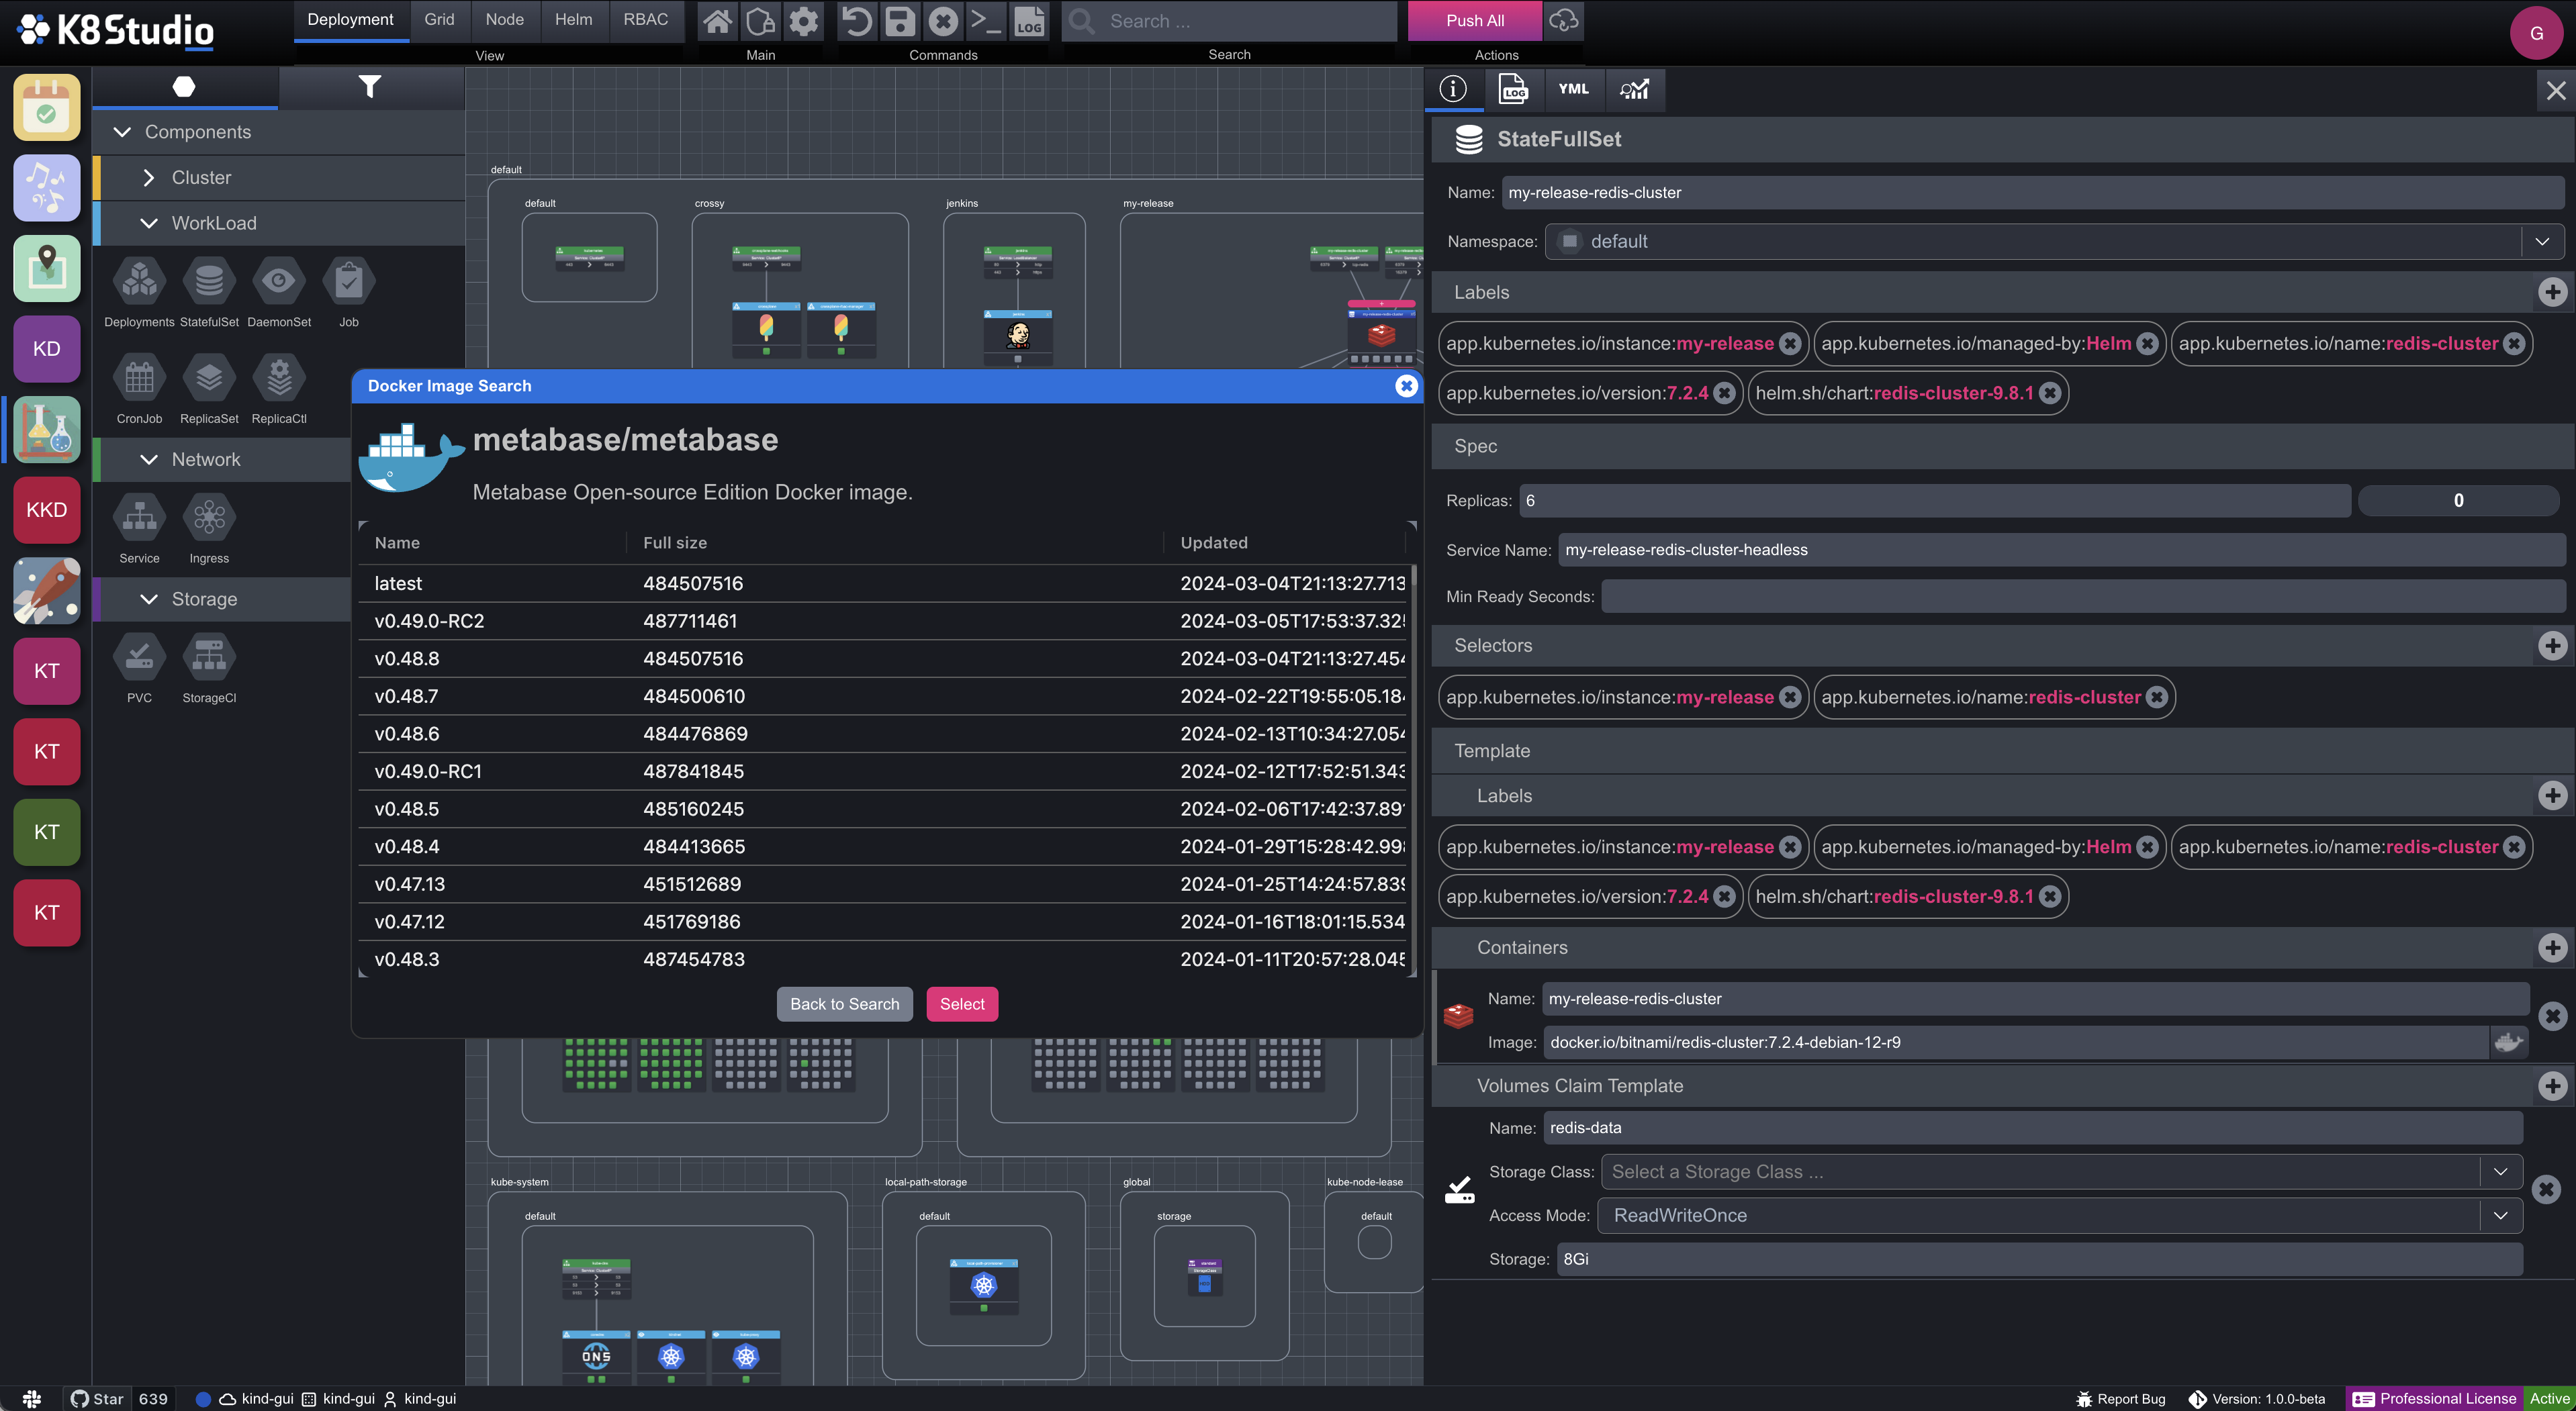Select the Ingress network icon
Viewport: 2576px width, 1411px height.
click(209, 518)
